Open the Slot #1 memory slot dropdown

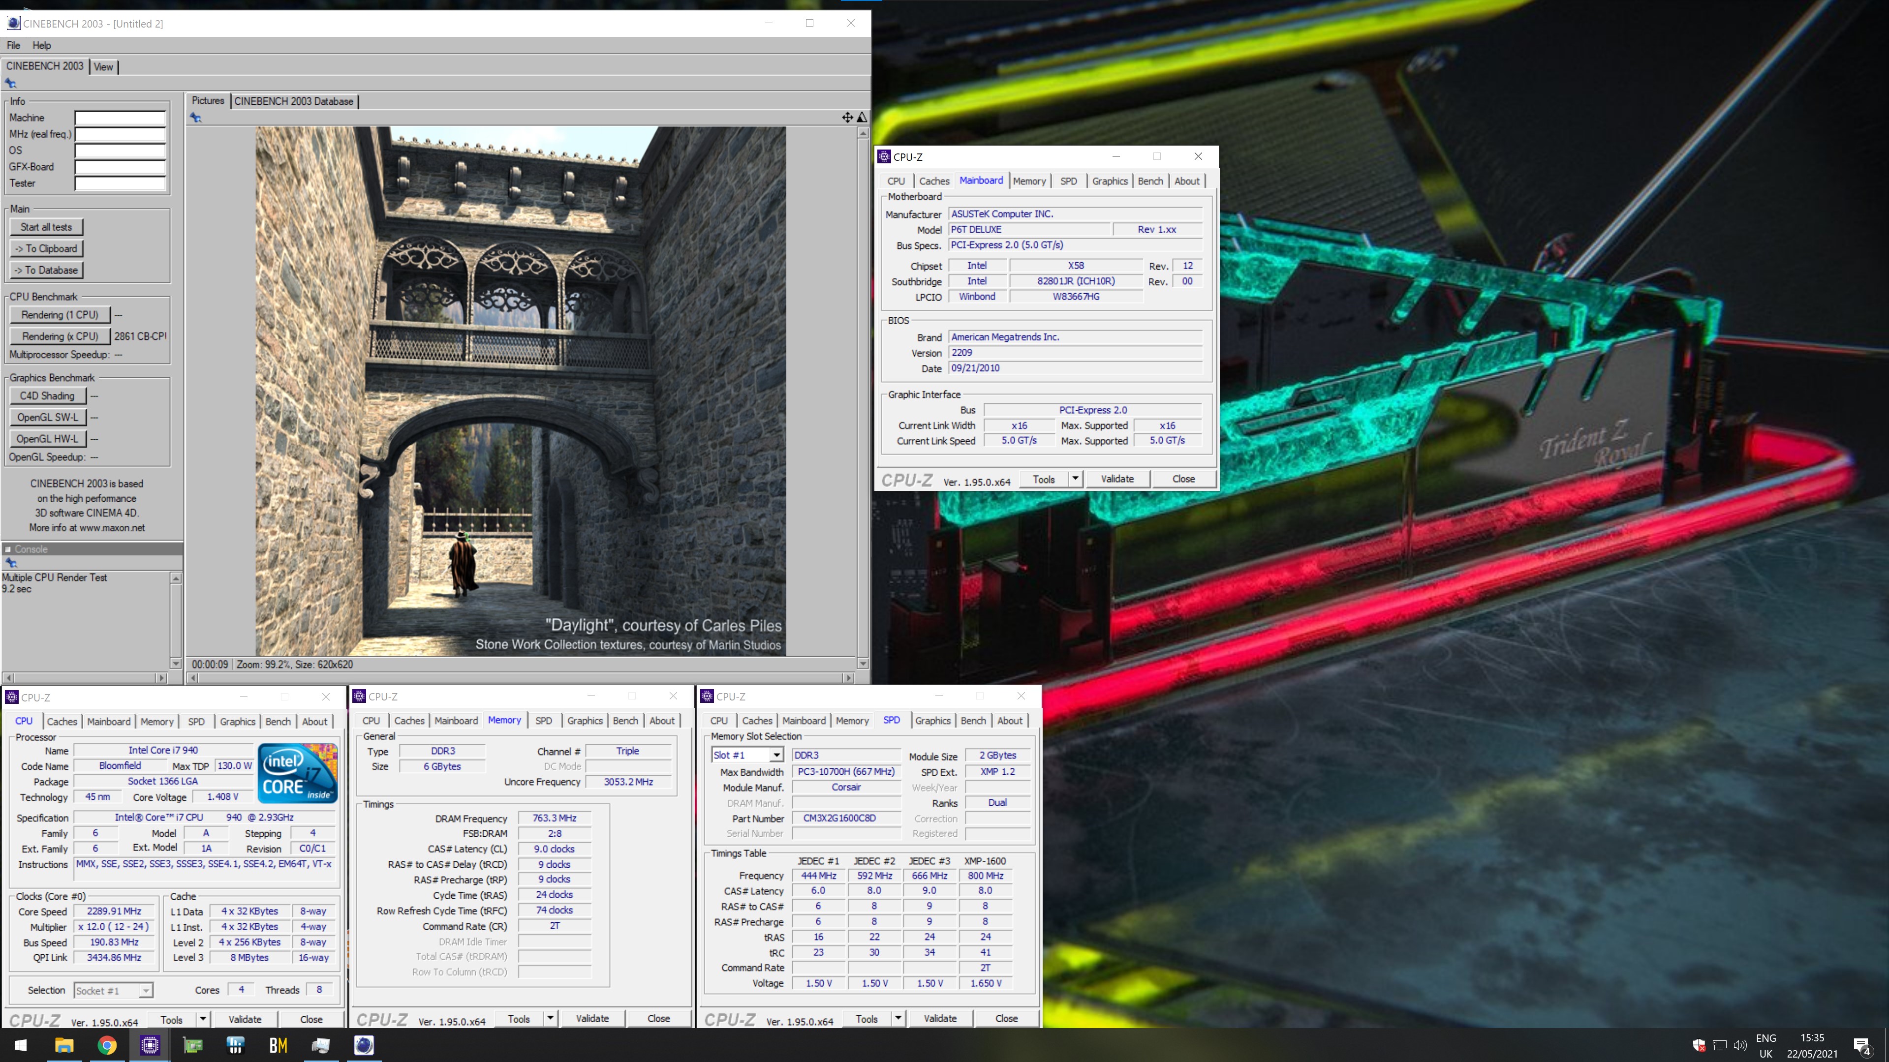776,755
